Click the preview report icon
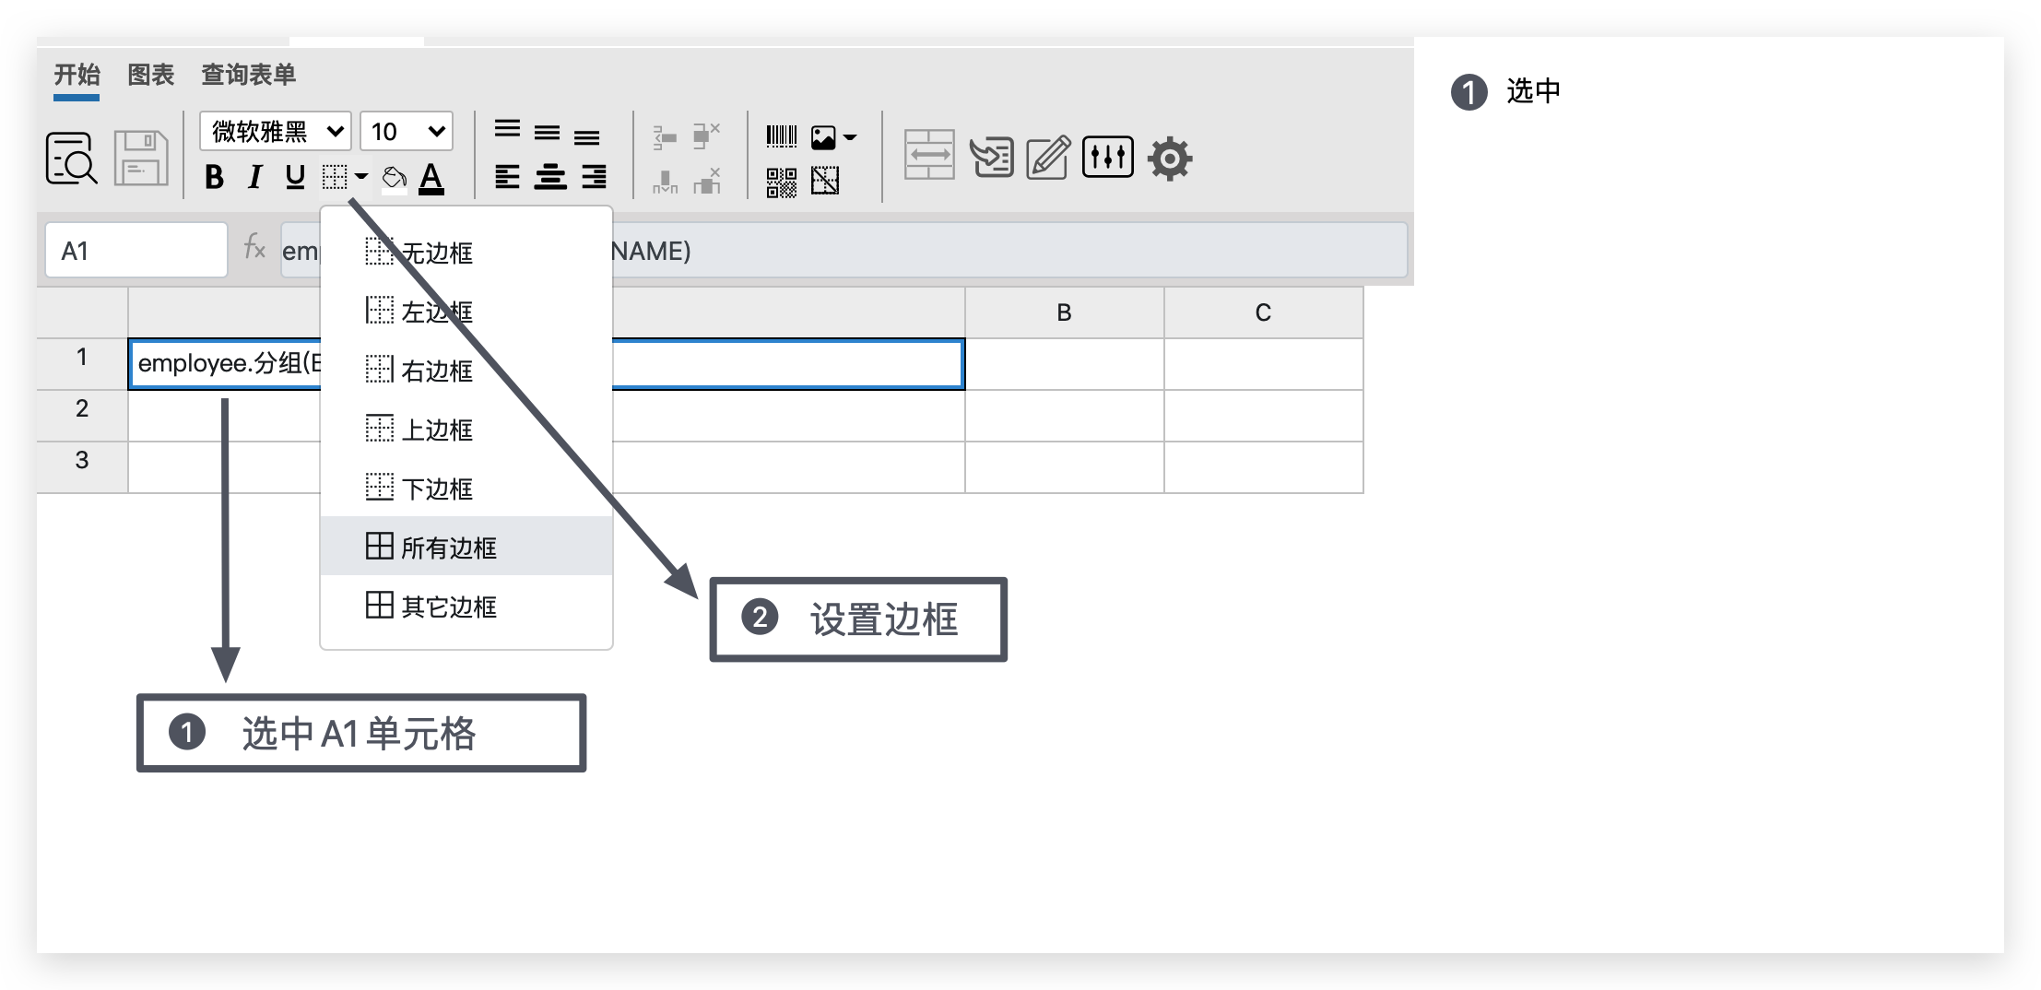The image size is (2041, 990). click(x=71, y=158)
